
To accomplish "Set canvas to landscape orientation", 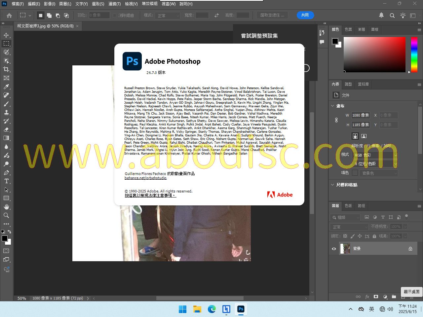I will (364, 136).
